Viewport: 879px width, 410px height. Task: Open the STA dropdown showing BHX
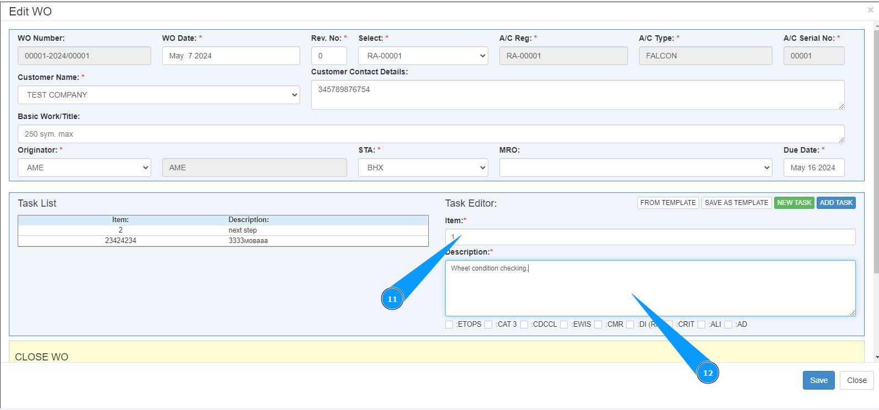[423, 168]
